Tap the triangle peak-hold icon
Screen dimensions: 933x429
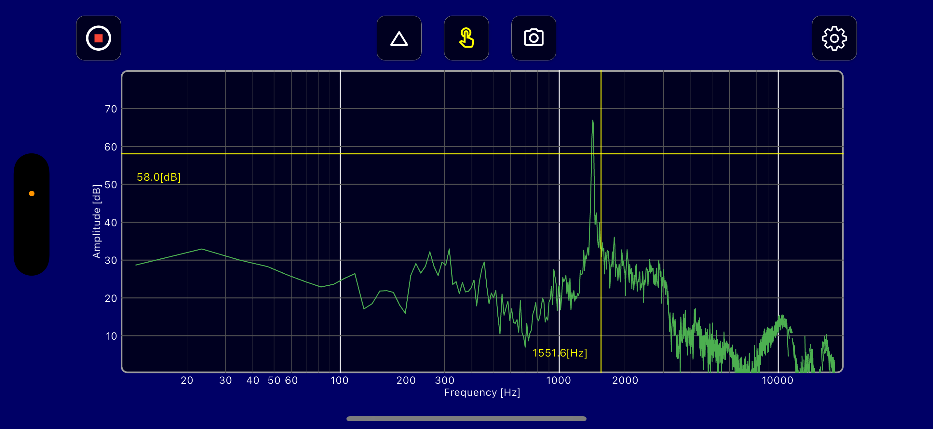point(399,38)
